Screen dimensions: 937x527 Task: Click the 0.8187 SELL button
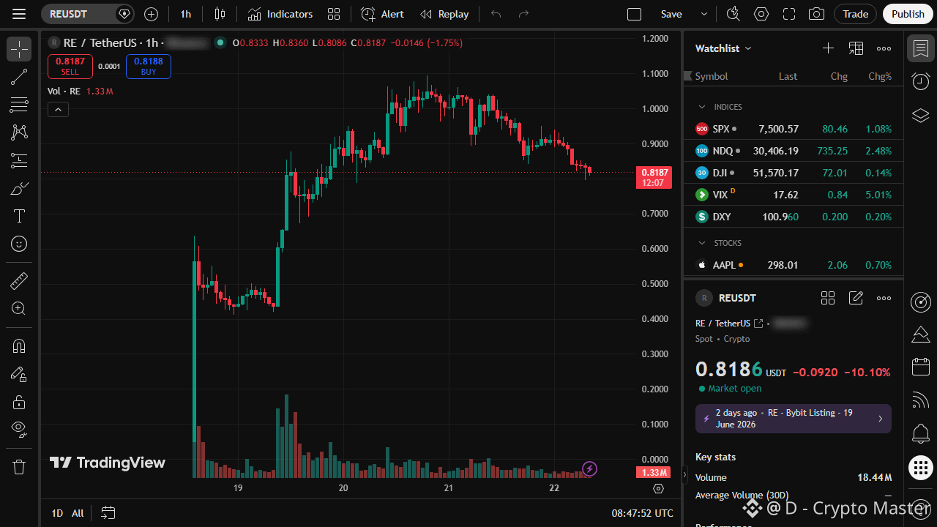point(70,67)
